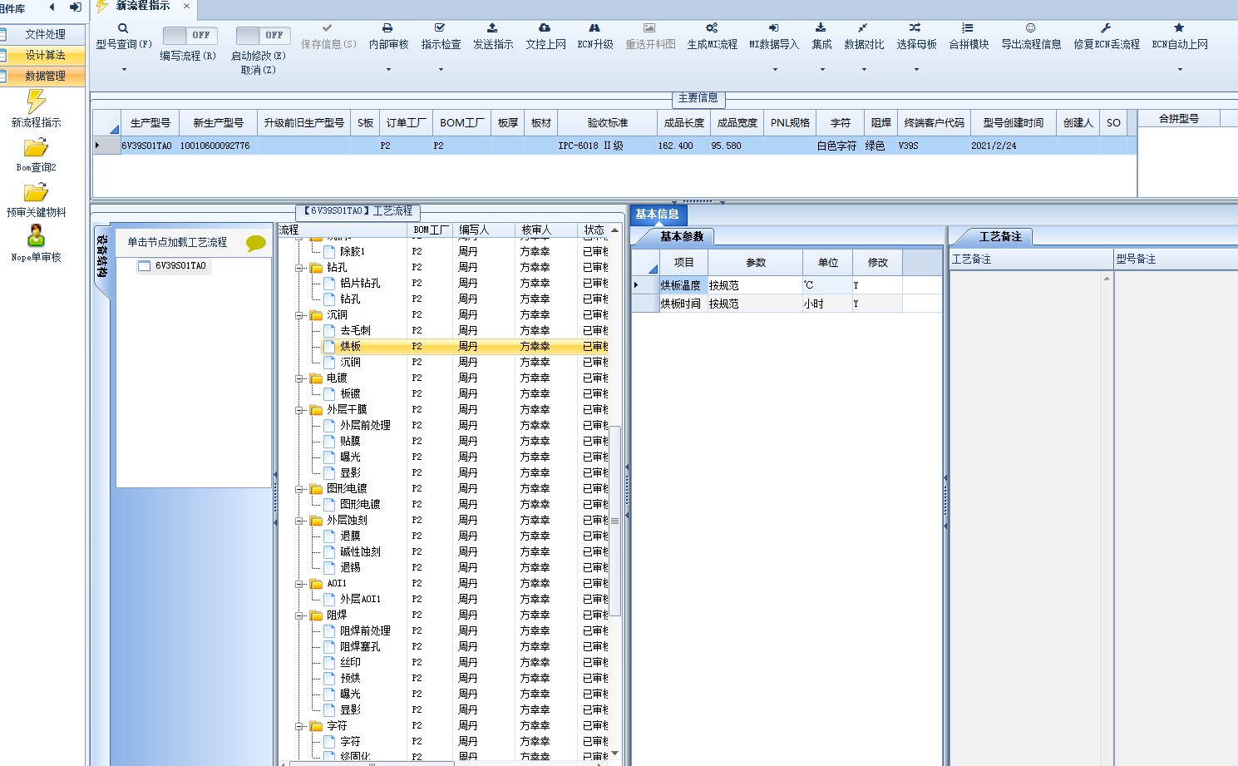Click 合拼模块 list icon
Image resolution: width=1238 pixels, height=766 pixels.
coord(968,28)
